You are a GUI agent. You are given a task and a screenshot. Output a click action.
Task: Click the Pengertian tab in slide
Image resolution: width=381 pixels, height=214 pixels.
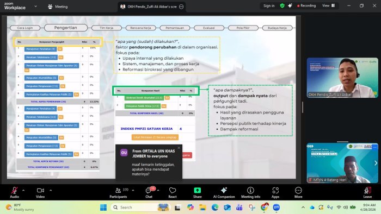point(66,28)
